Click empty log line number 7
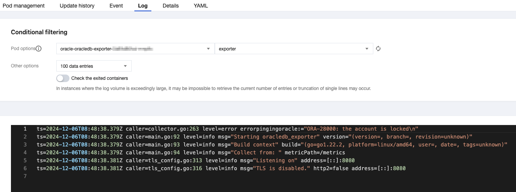The width and height of the screenshot is (516, 192). (25, 176)
